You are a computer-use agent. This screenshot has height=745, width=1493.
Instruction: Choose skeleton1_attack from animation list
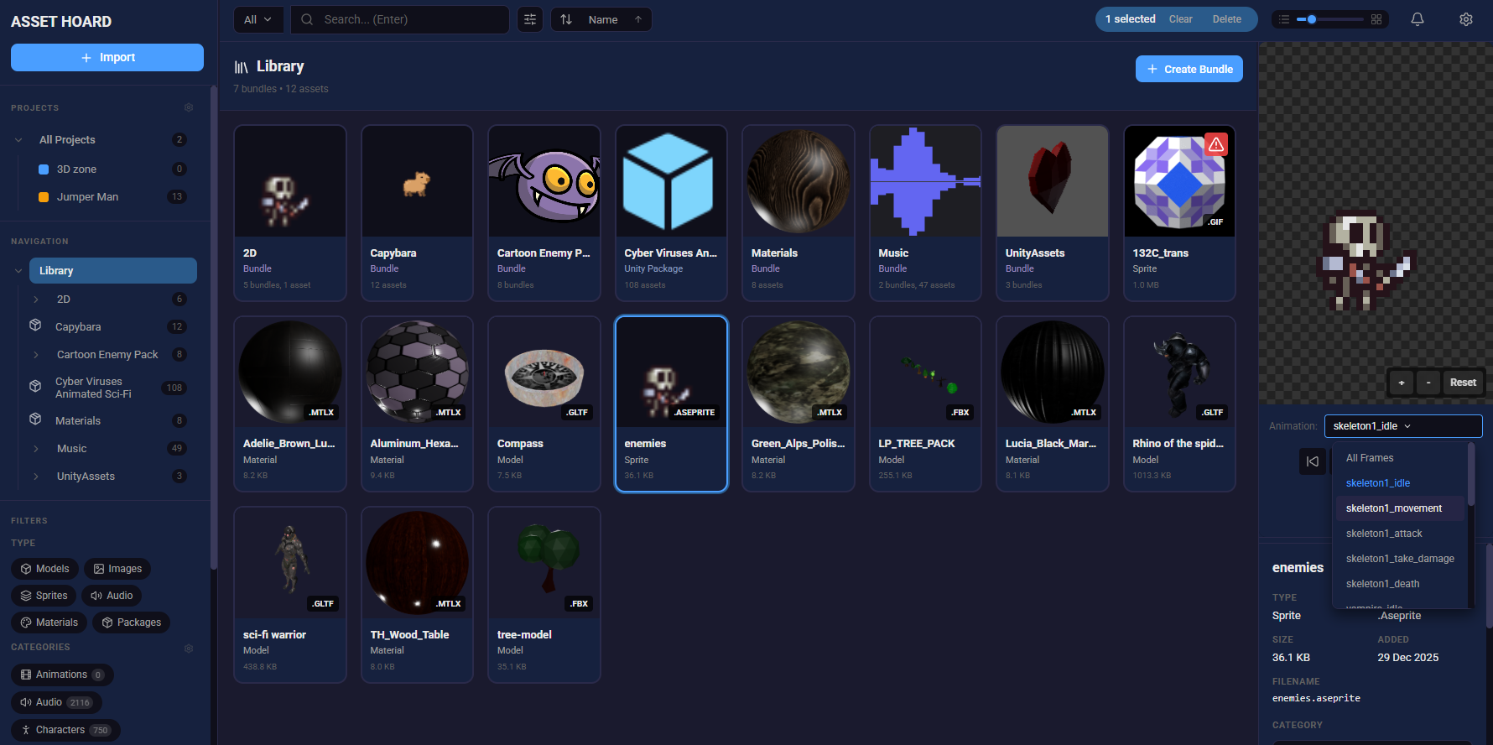(1384, 534)
